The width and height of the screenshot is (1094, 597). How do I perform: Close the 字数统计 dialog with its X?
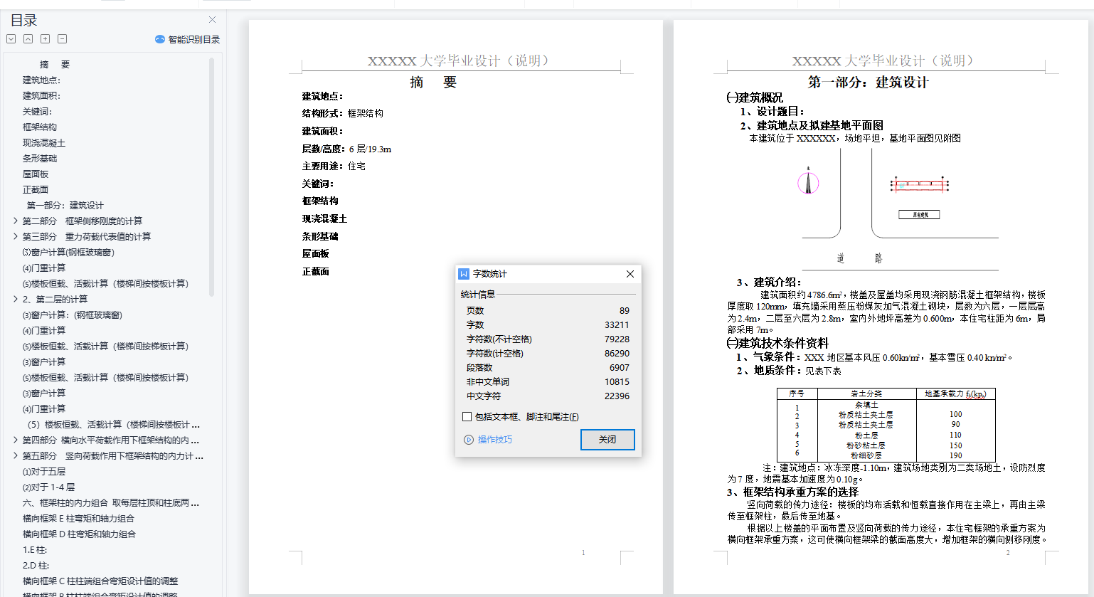tap(630, 274)
